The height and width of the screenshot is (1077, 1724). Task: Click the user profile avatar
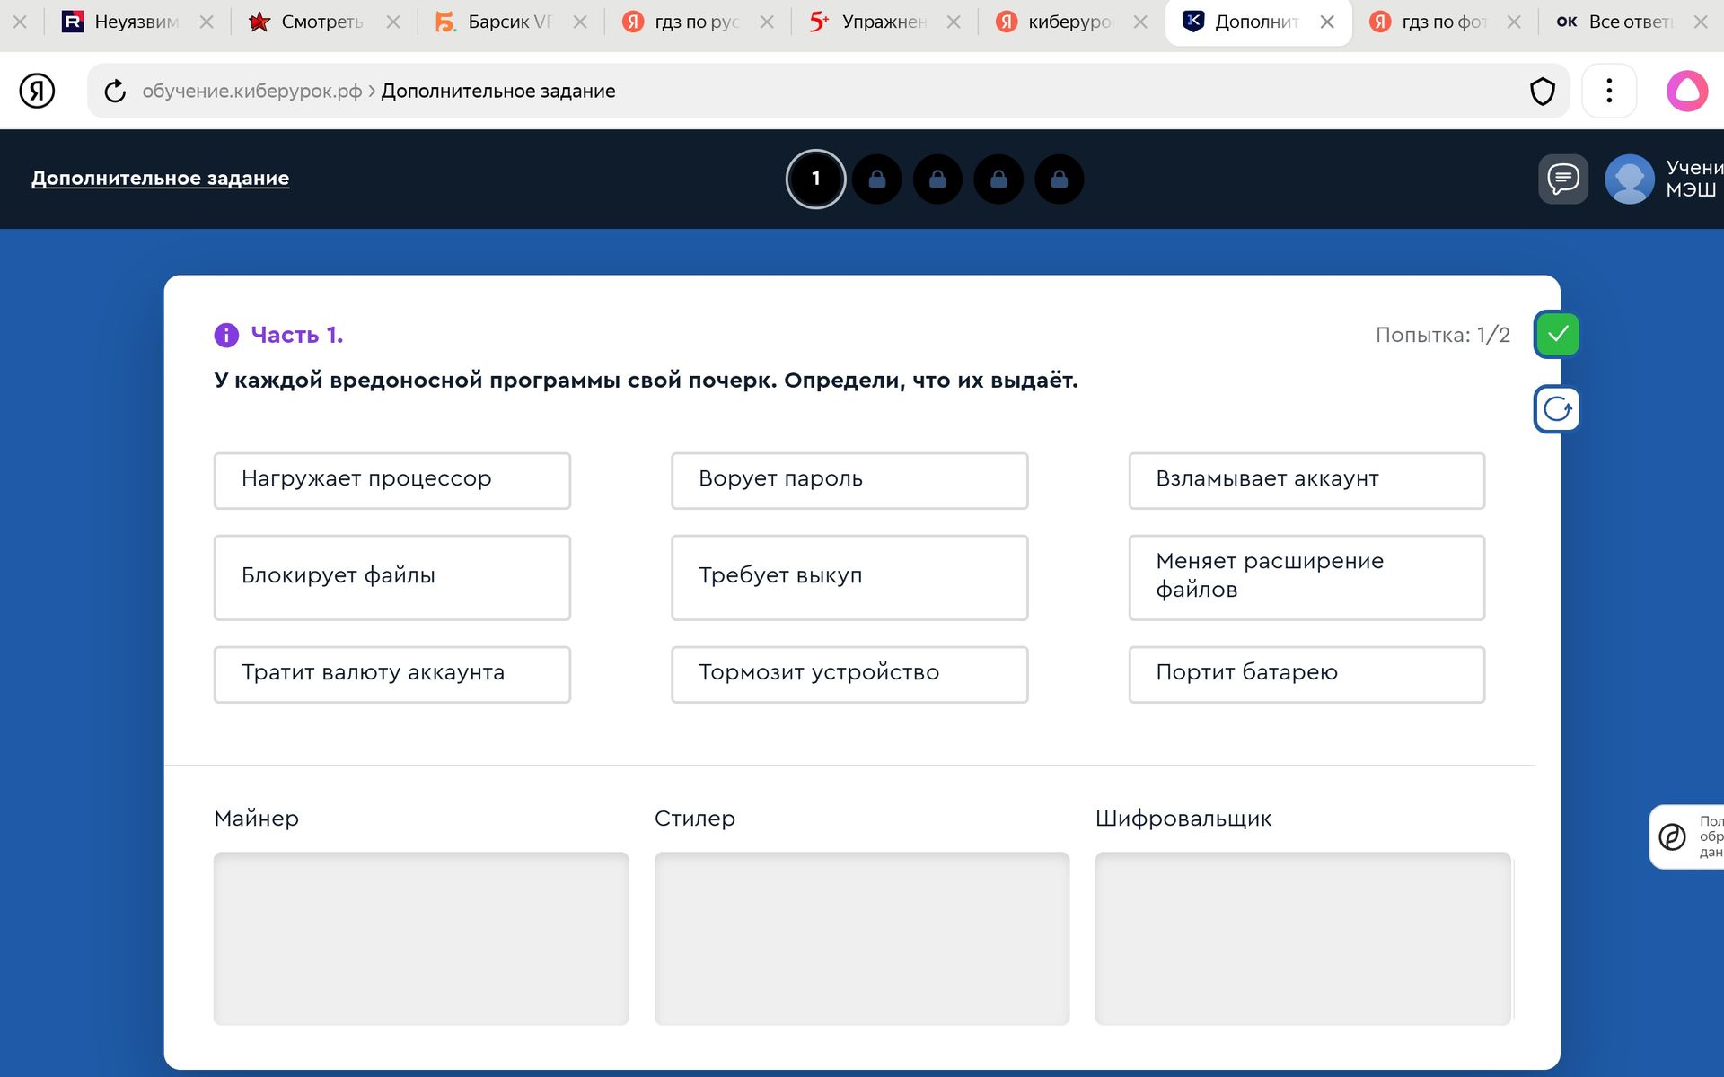1629,179
